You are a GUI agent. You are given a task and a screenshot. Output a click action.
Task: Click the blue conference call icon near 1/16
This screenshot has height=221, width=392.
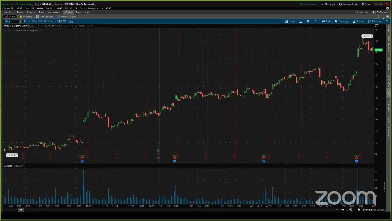(174, 161)
